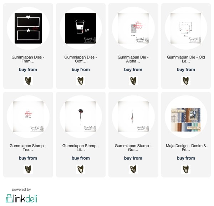Click 'buy from' under Gummiapan Stamp Tex
Viewport: 214px width, 206px height.
28,158
